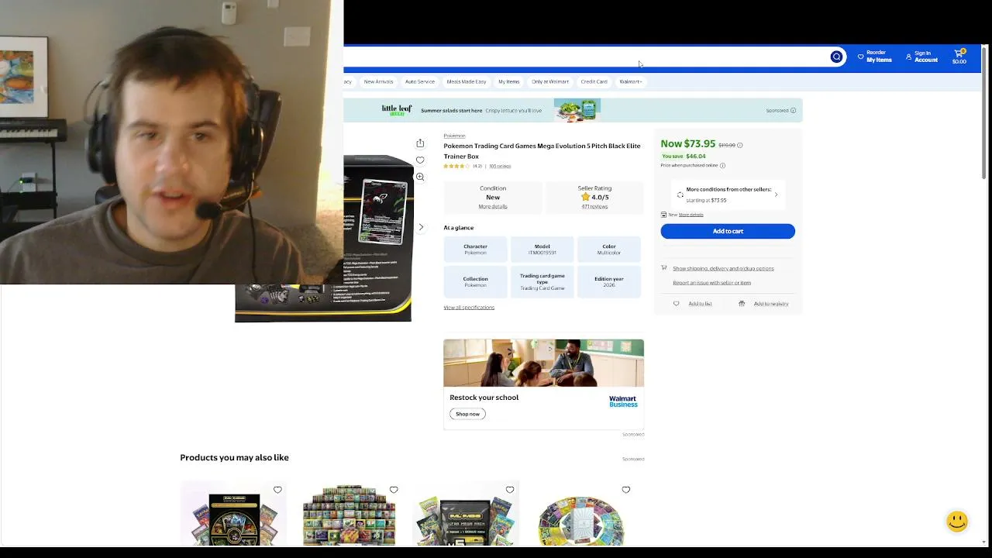Select Meals Made Easy in navigation bar
992x558 pixels.
coord(467,81)
